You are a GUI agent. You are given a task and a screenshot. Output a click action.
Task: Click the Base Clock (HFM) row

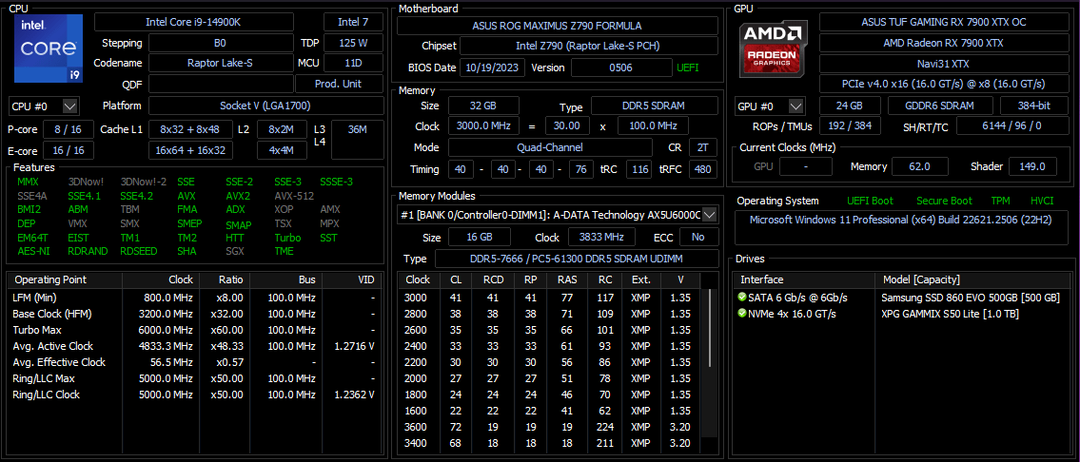point(193,314)
